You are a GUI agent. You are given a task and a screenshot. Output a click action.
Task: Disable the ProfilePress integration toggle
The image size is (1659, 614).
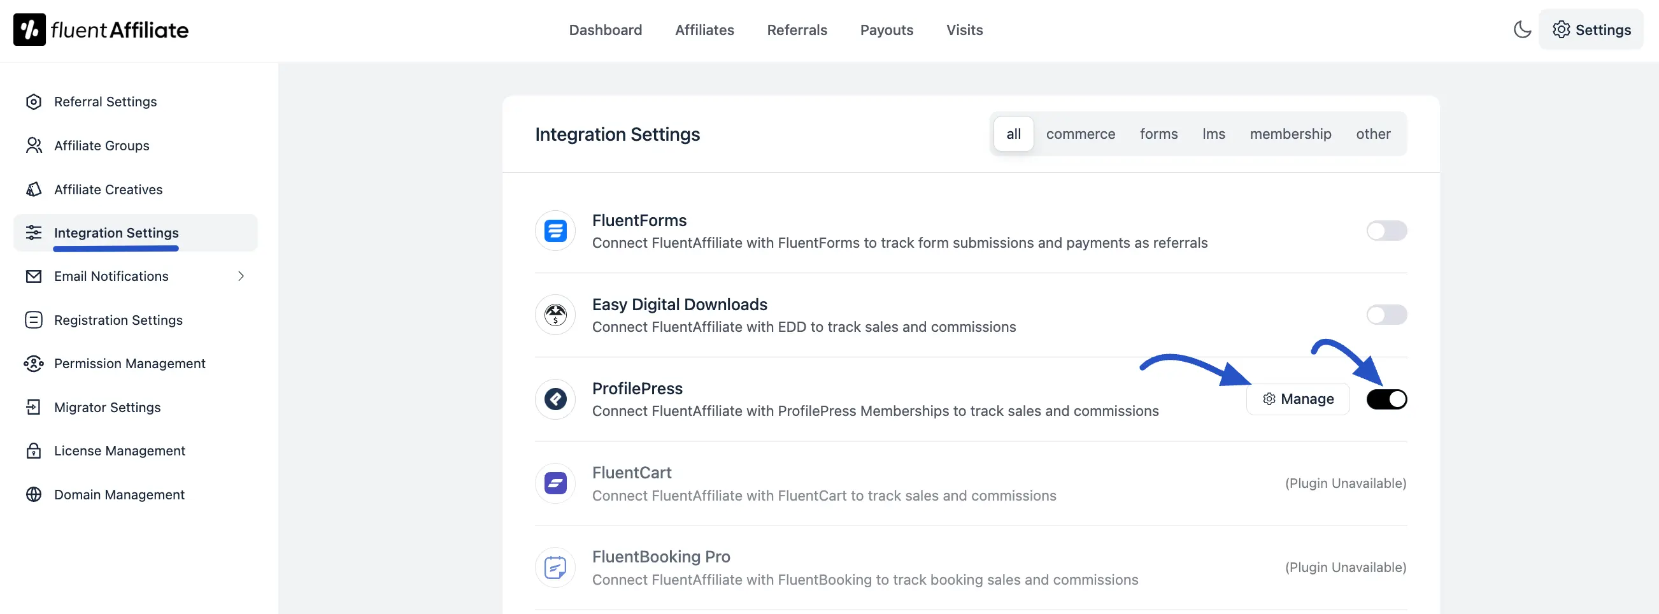click(x=1386, y=399)
